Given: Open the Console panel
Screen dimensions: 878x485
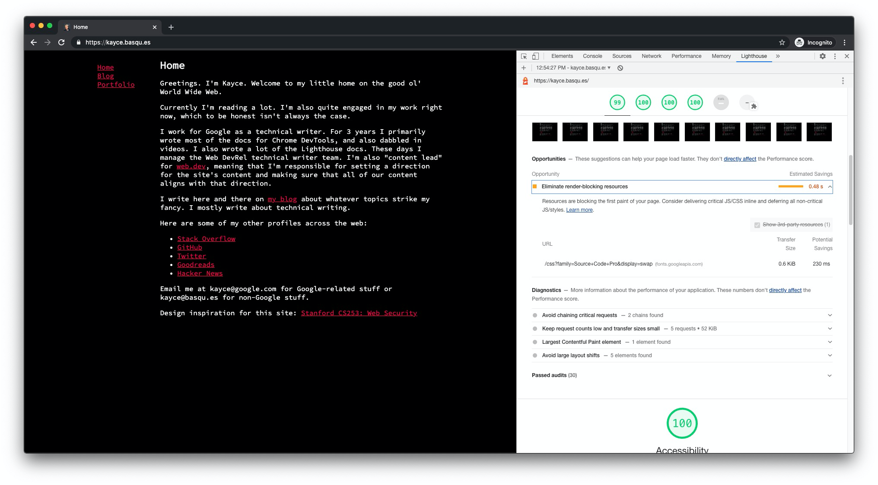Looking at the screenshot, I should (592, 56).
